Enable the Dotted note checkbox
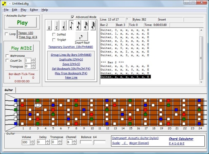Screen dimensions: 209x154 click(x=54, y=35)
